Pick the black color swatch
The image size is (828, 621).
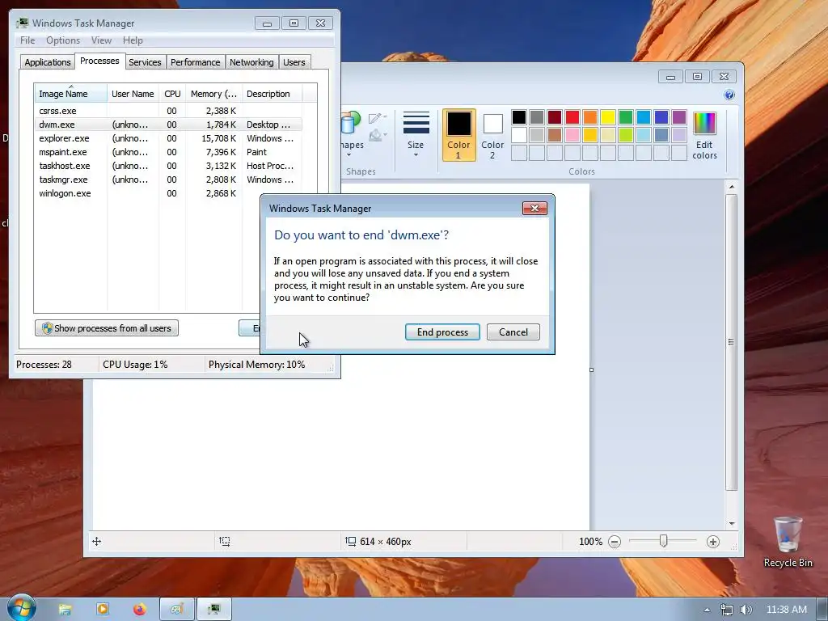(x=519, y=117)
